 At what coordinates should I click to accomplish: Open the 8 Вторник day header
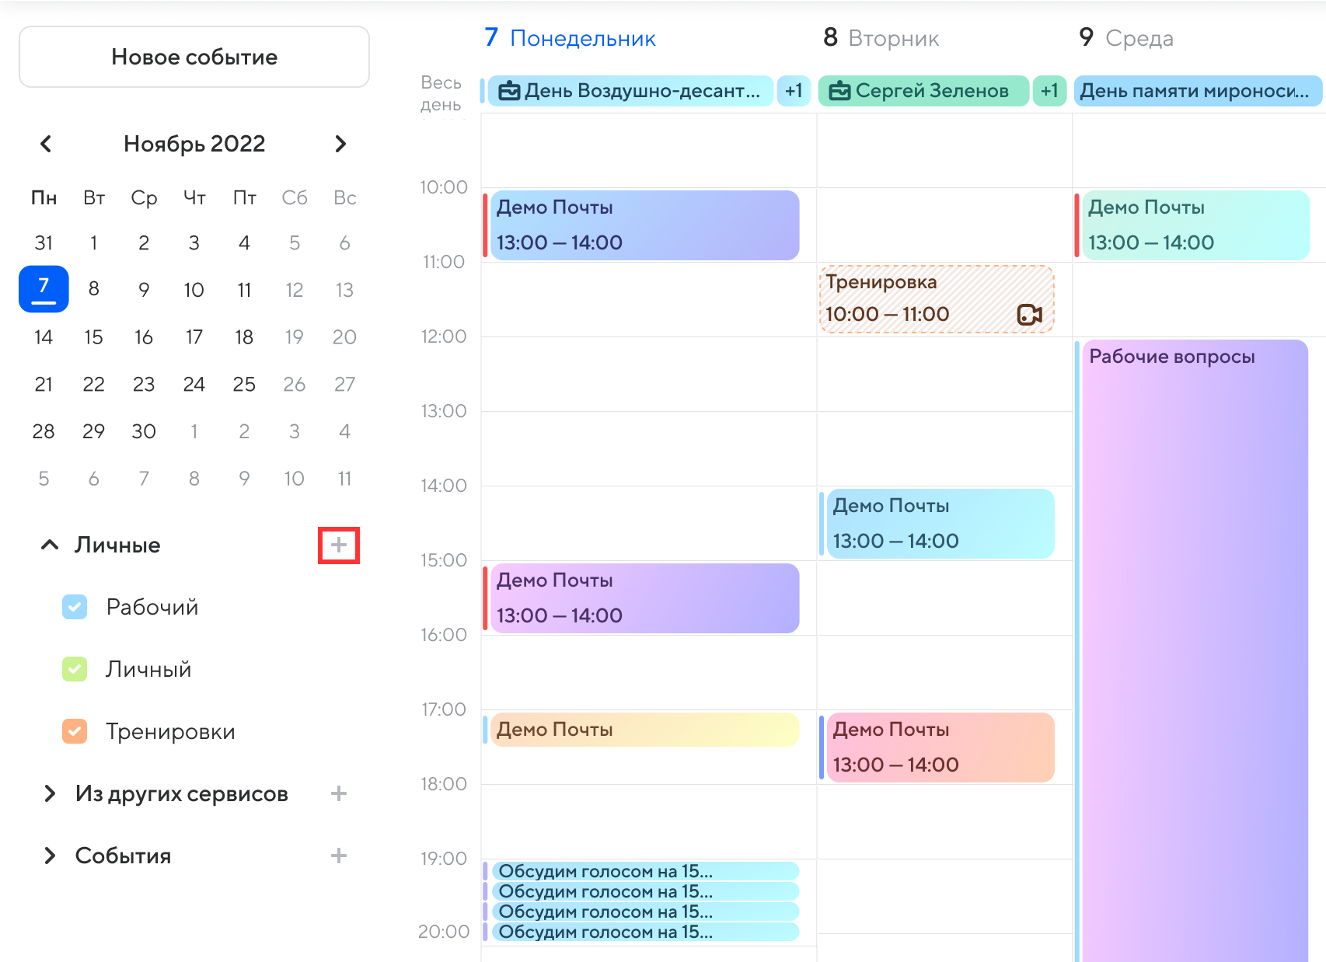coord(881,38)
